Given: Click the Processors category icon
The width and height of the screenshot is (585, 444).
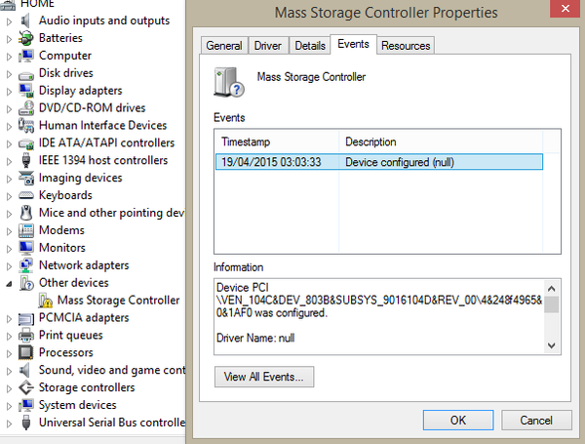Looking at the screenshot, I should 27,352.
